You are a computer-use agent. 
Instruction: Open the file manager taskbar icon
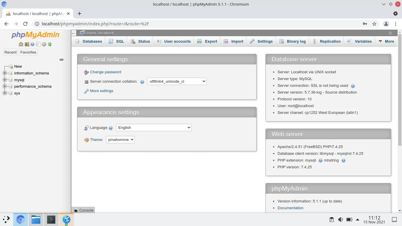click(36, 220)
